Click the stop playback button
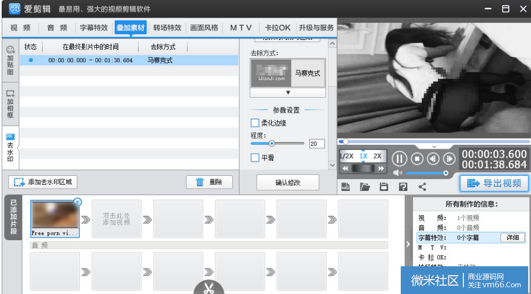The width and height of the screenshot is (531, 294). [417, 159]
